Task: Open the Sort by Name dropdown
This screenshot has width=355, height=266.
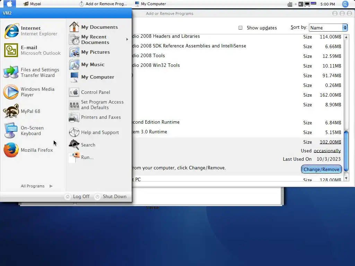Action: (328, 28)
